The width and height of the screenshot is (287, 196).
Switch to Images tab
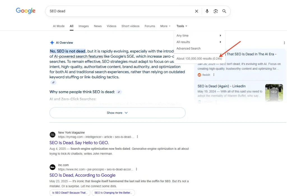(84, 26)
